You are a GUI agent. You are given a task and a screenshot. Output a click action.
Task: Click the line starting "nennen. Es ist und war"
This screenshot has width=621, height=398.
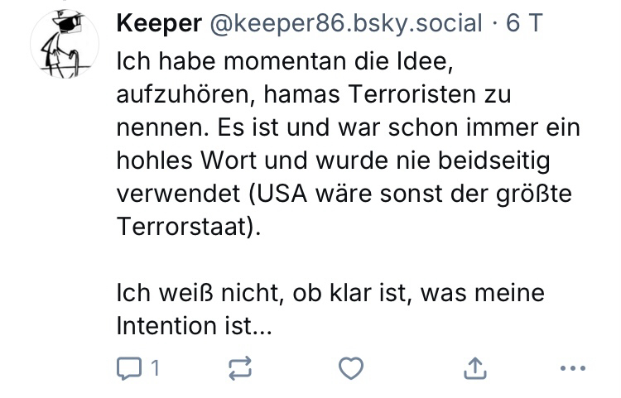click(x=349, y=127)
